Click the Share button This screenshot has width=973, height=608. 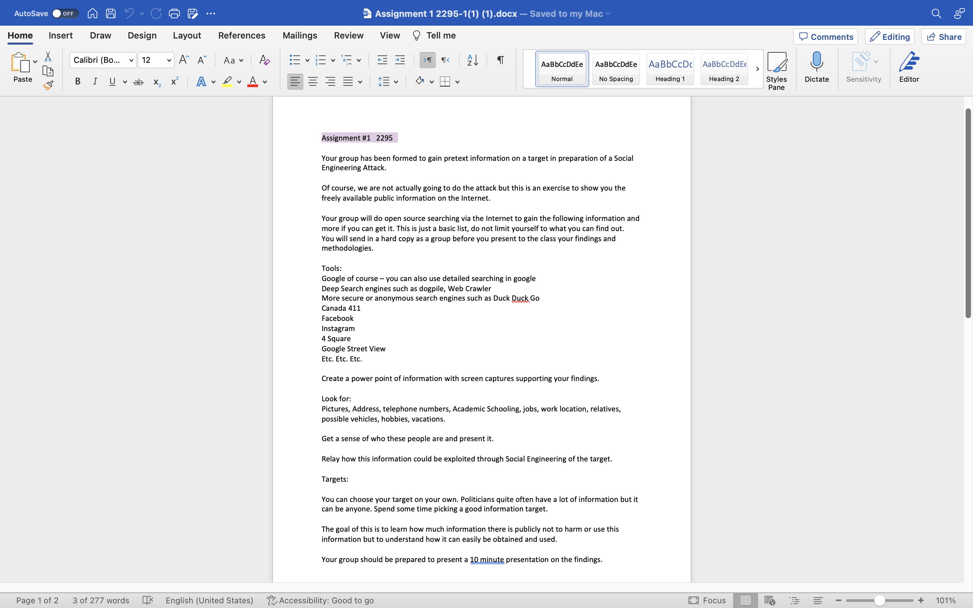coord(944,36)
